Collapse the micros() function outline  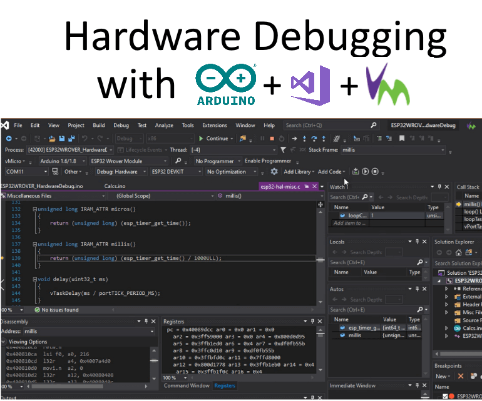click(34, 209)
